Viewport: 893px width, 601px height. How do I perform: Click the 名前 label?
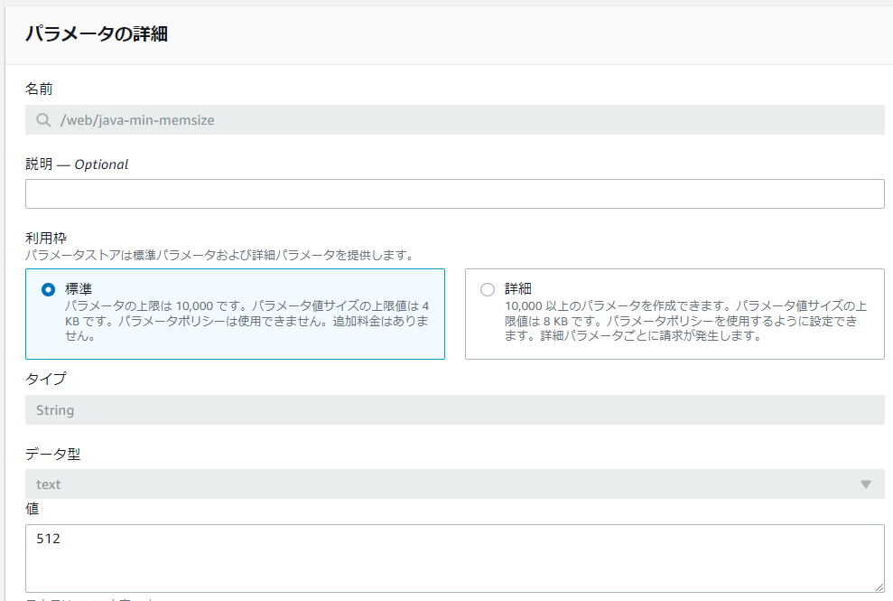[x=40, y=89]
